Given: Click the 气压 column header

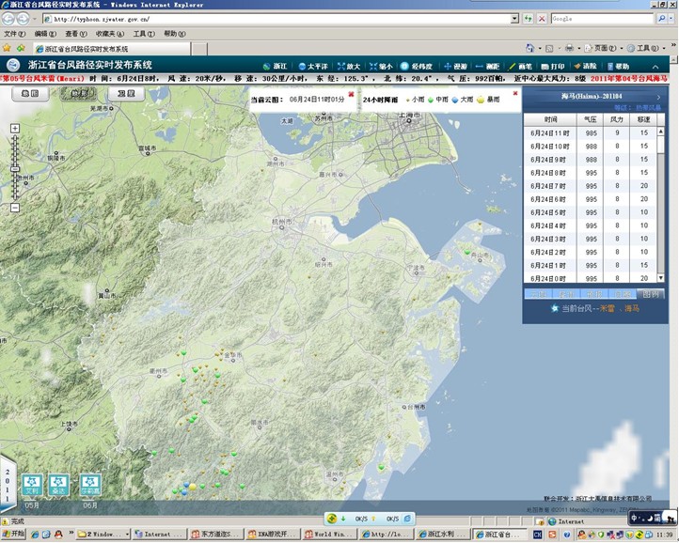Looking at the screenshot, I should tap(591, 119).
